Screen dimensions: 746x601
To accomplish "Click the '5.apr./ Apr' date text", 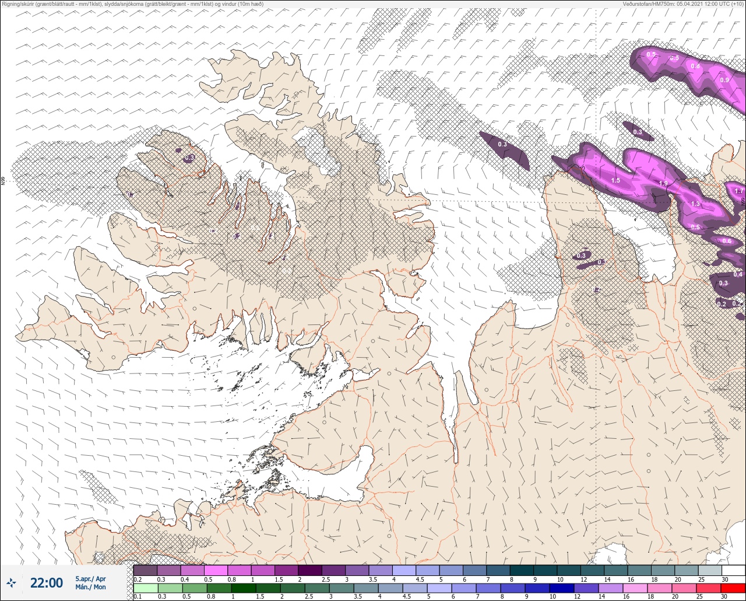I will [90, 578].
